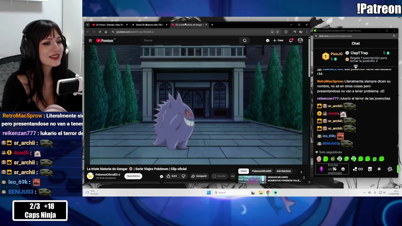This screenshot has width=402, height=226.
Task: Reload the YouTube page
Action: click(x=100, y=32)
